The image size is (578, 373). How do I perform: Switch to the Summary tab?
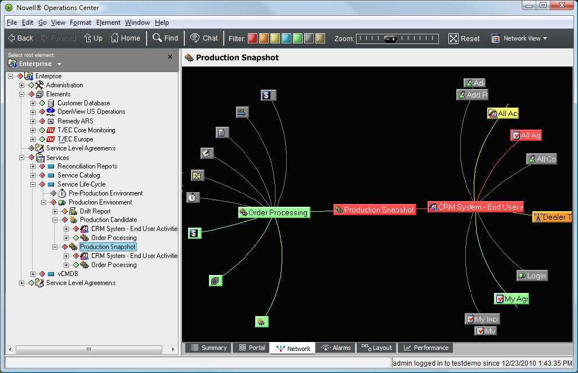208,348
